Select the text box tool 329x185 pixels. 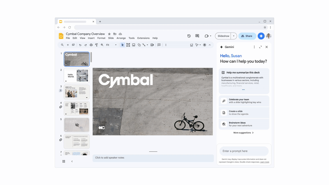click(x=128, y=45)
